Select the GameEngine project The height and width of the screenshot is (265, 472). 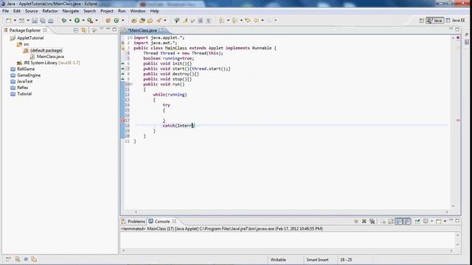[25, 75]
